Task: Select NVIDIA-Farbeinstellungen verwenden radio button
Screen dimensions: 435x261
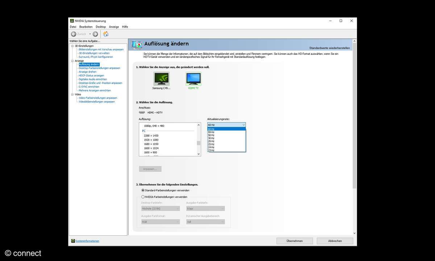Action: pos(143,197)
